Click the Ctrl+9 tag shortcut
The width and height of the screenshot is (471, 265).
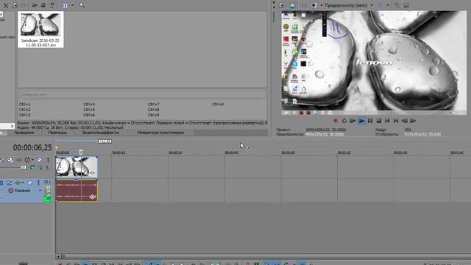[153, 115]
